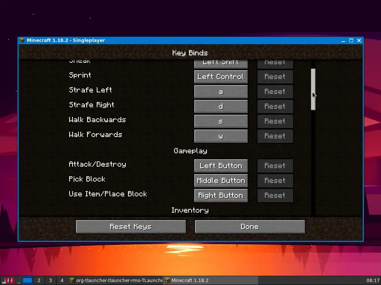The width and height of the screenshot is (381, 285).
Task: Click Reset next to Use Item/Place Block
Action: [x=275, y=195]
